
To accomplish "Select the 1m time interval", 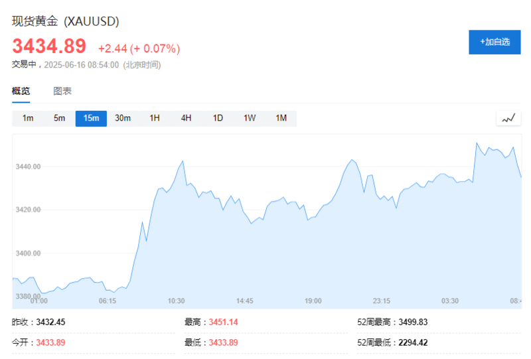I will [28, 119].
